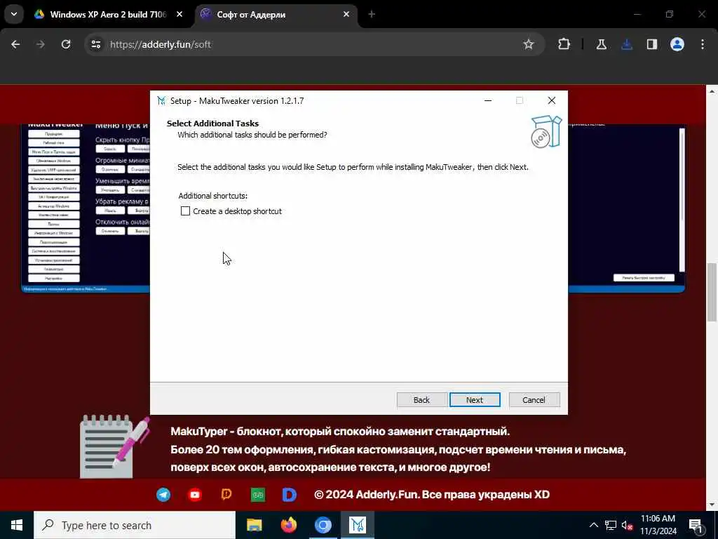Switch to Windows XP Aero 2 tab
718x539 pixels.
[x=108, y=14]
